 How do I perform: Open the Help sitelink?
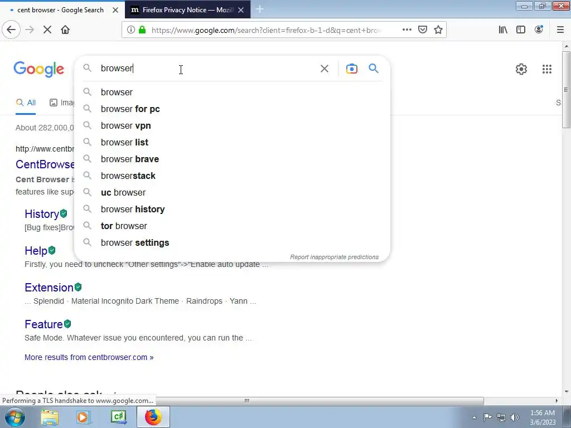click(36, 251)
